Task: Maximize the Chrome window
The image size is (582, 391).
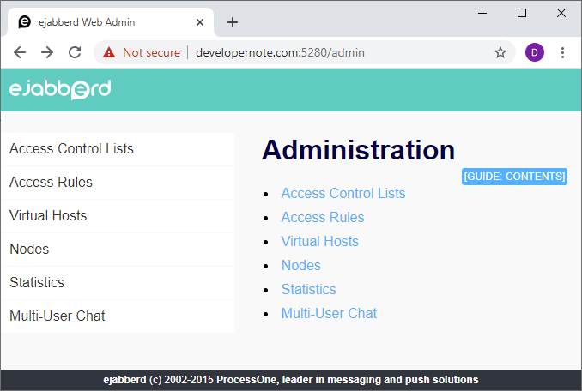Action: [522, 14]
